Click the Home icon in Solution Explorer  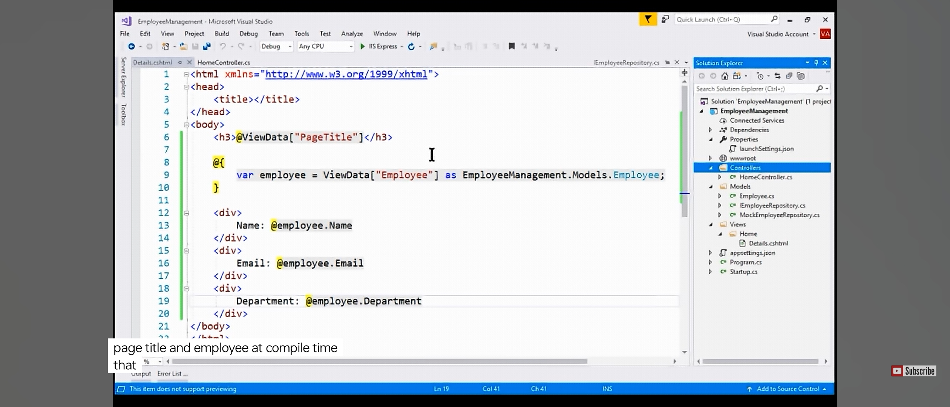[725, 76]
